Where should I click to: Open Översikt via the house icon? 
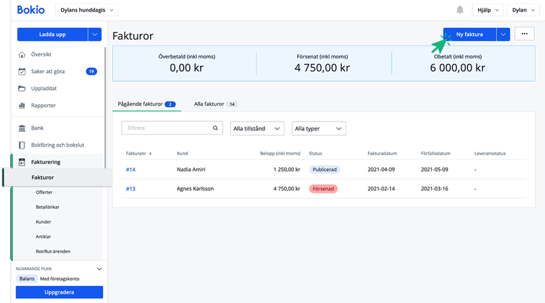click(22, 54)
